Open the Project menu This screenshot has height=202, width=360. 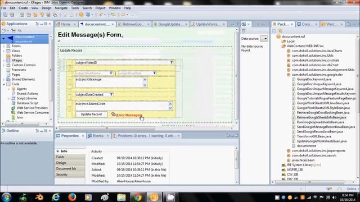point(100,8)
